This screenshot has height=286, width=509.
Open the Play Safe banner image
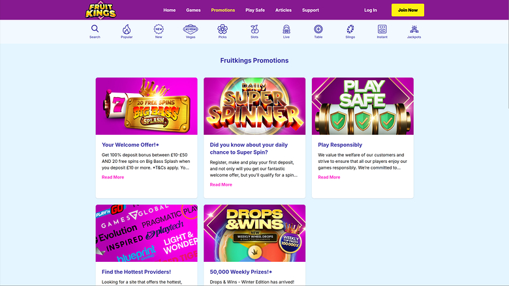click(x=363, y=106)
